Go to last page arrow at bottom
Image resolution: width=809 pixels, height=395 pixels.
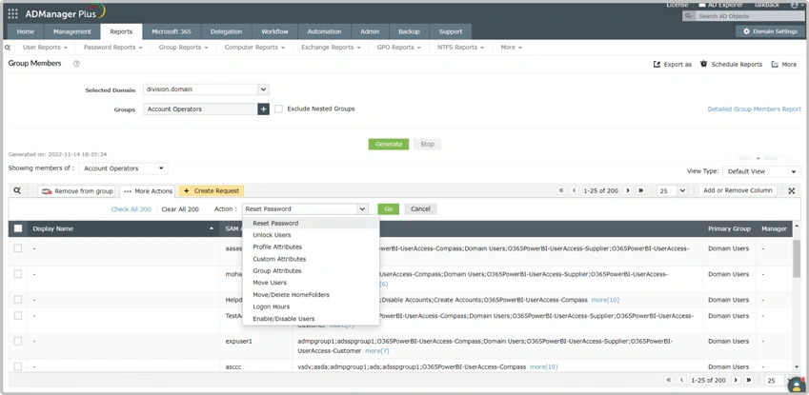749,380
